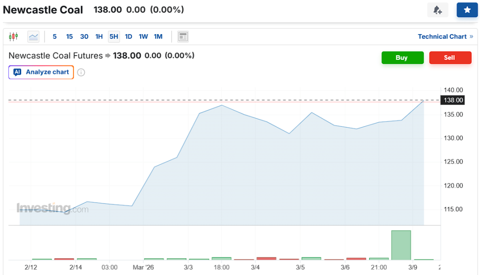The width and height of the screenshot is (480, 275).
Task: Select the area chart type icon
Action: 33,36
